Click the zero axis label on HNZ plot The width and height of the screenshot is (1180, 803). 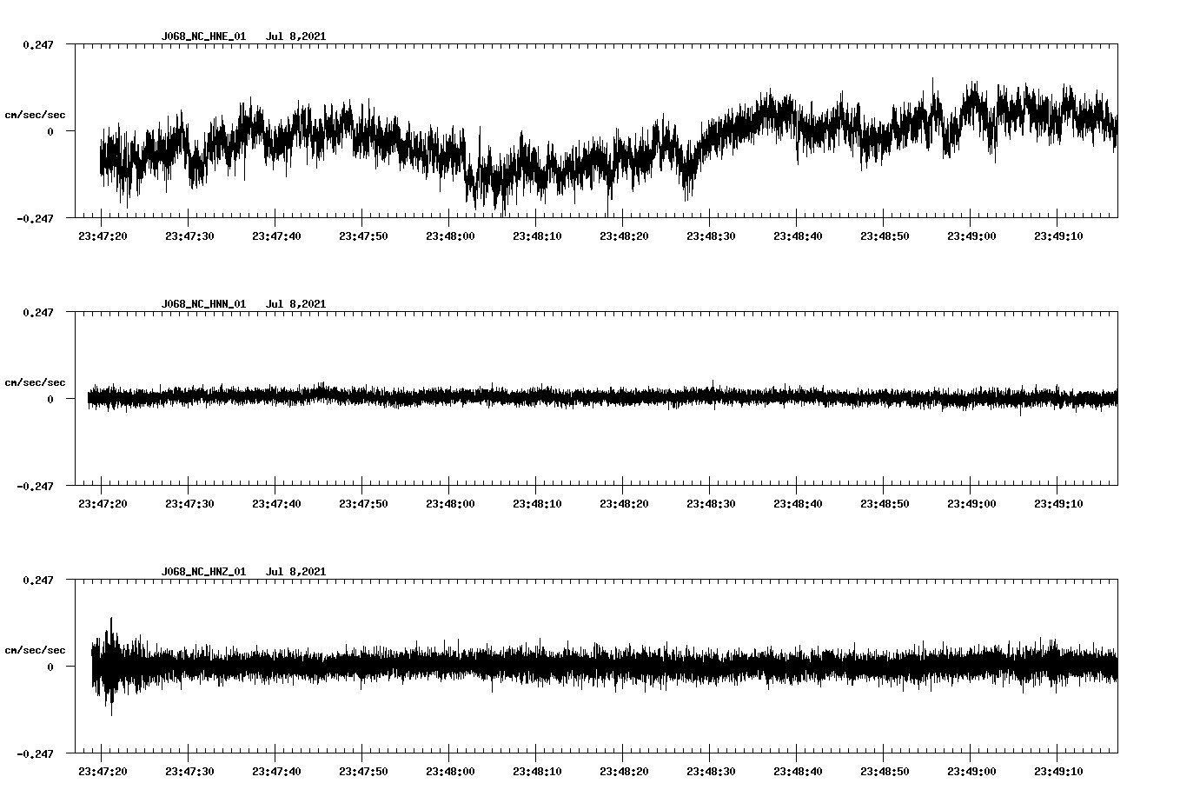[x=50, y=667]
